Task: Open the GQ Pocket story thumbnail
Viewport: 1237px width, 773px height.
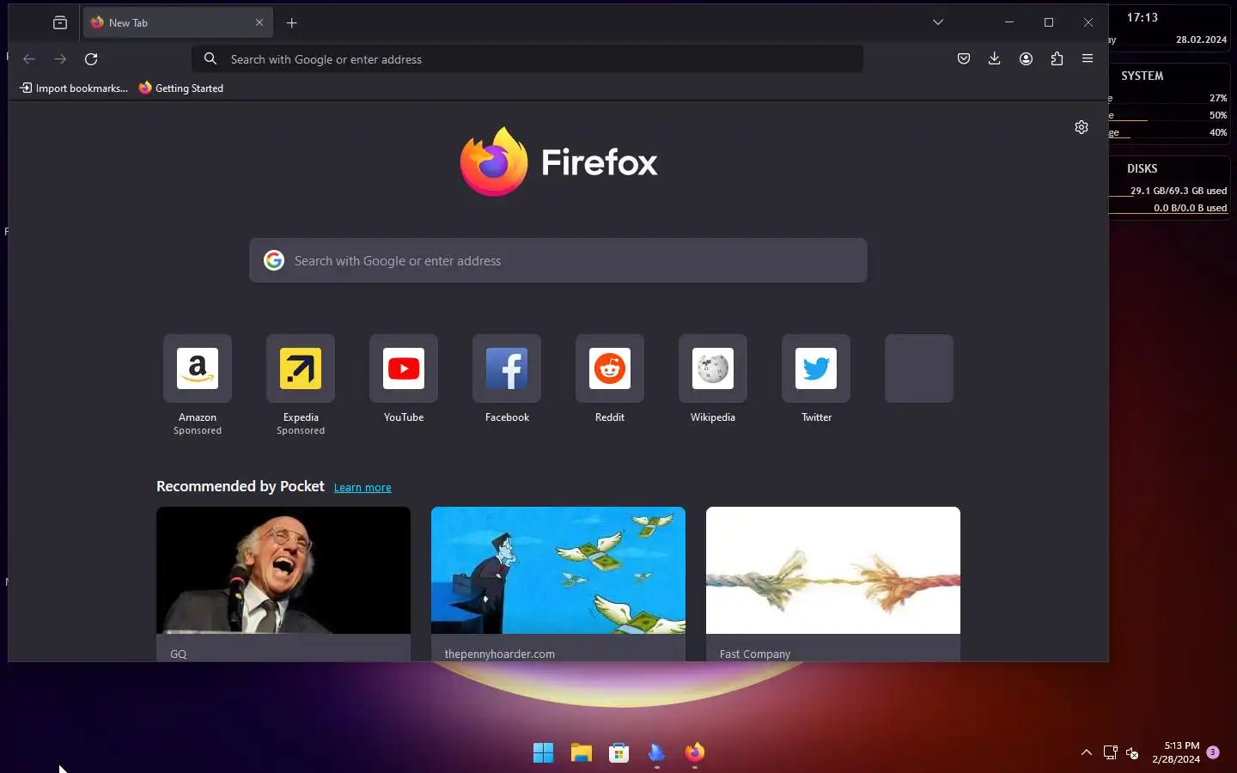Action: (x=283, y=570)
